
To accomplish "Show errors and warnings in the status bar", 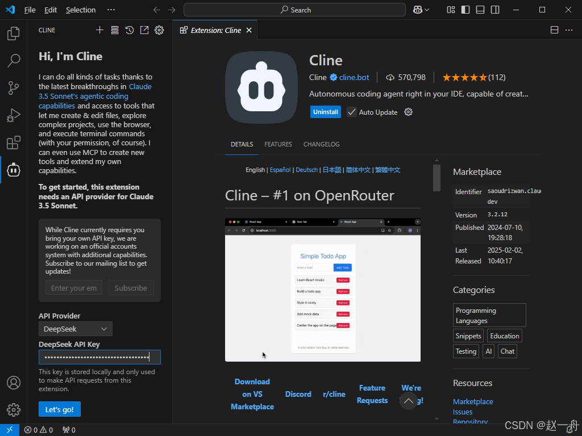I will click(39, 430).
